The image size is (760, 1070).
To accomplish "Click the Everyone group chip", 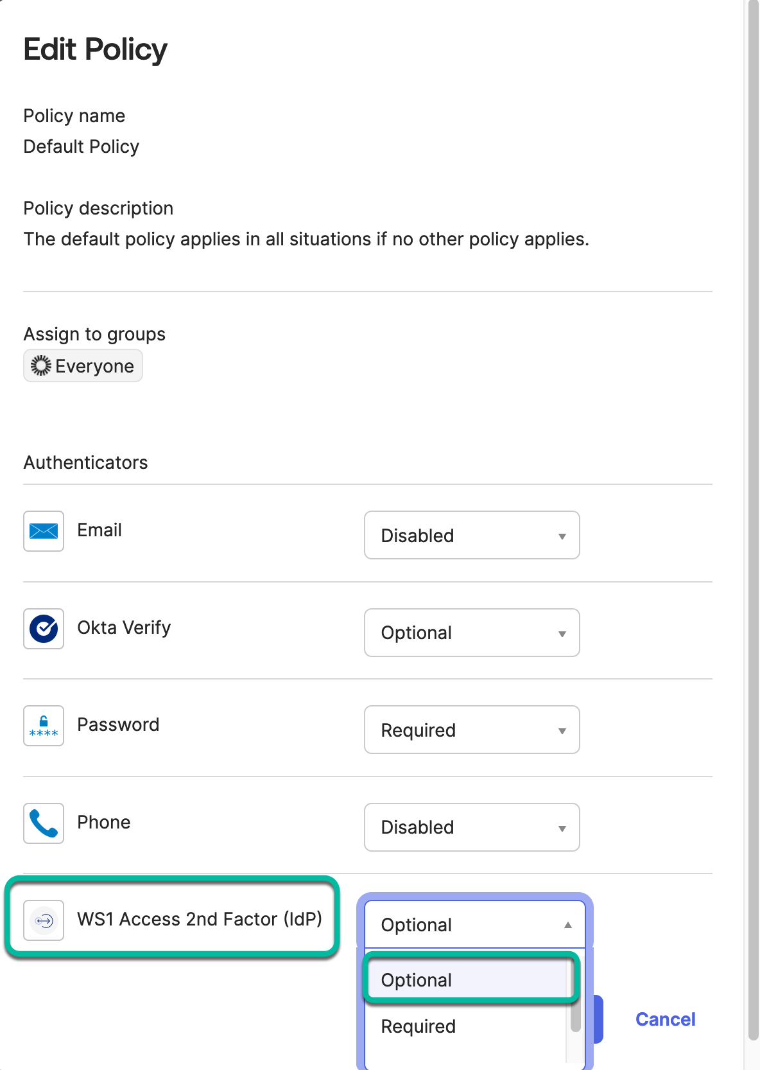I will pos(83,365).
